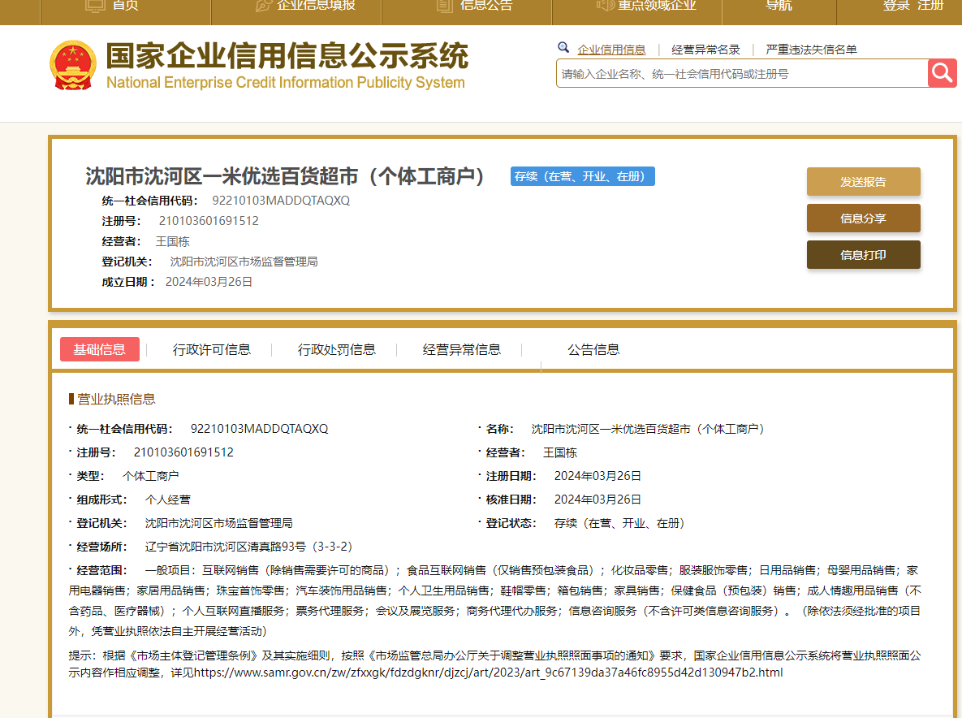Click header registration number 210103601691512
Image resolution: width=962 pixels, height=718 pixels.
click(209, 221)
